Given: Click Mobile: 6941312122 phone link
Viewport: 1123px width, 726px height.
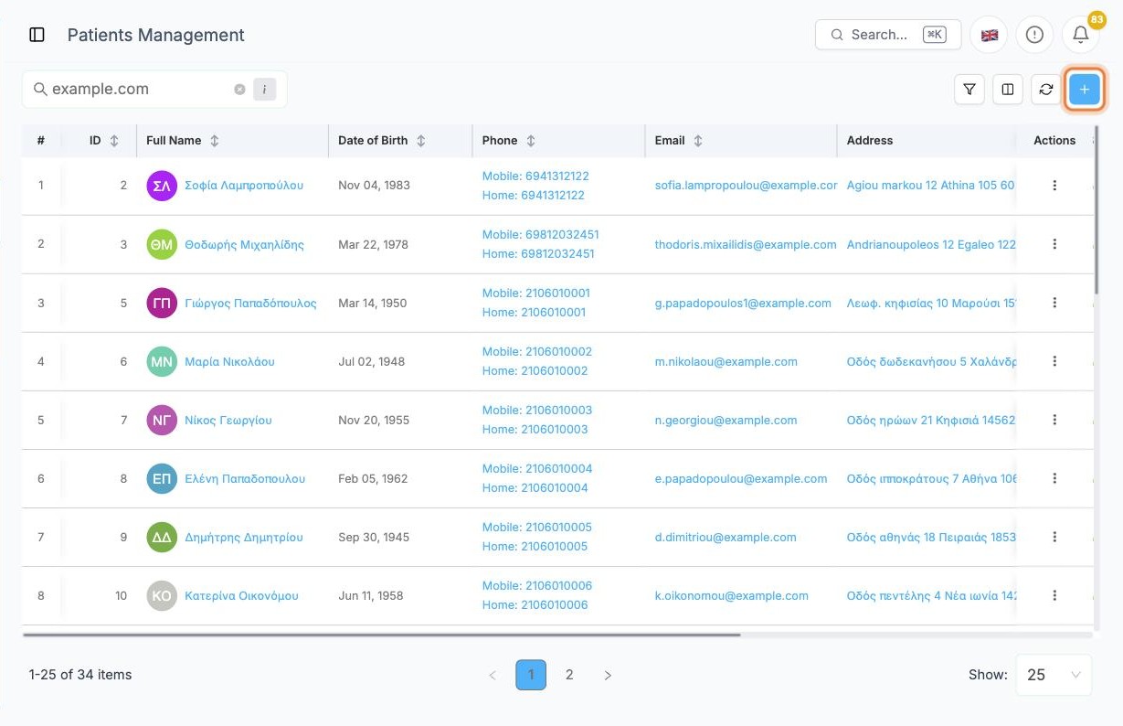Looking at the screenshot, I should pos(535,176).
